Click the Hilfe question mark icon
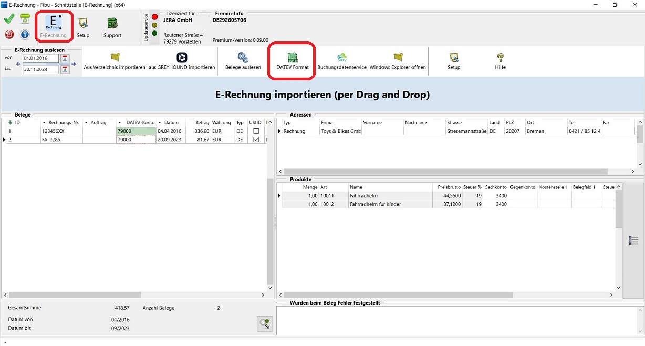Screen dimensions: 645x346 (x=500, y=61)
